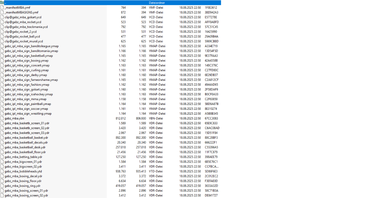Viewport: 387px width, 198px height.
Task: Click the file icon for gabz_ipl_mba_sign_soccer.ymap
Action: (x=2, y=109)
